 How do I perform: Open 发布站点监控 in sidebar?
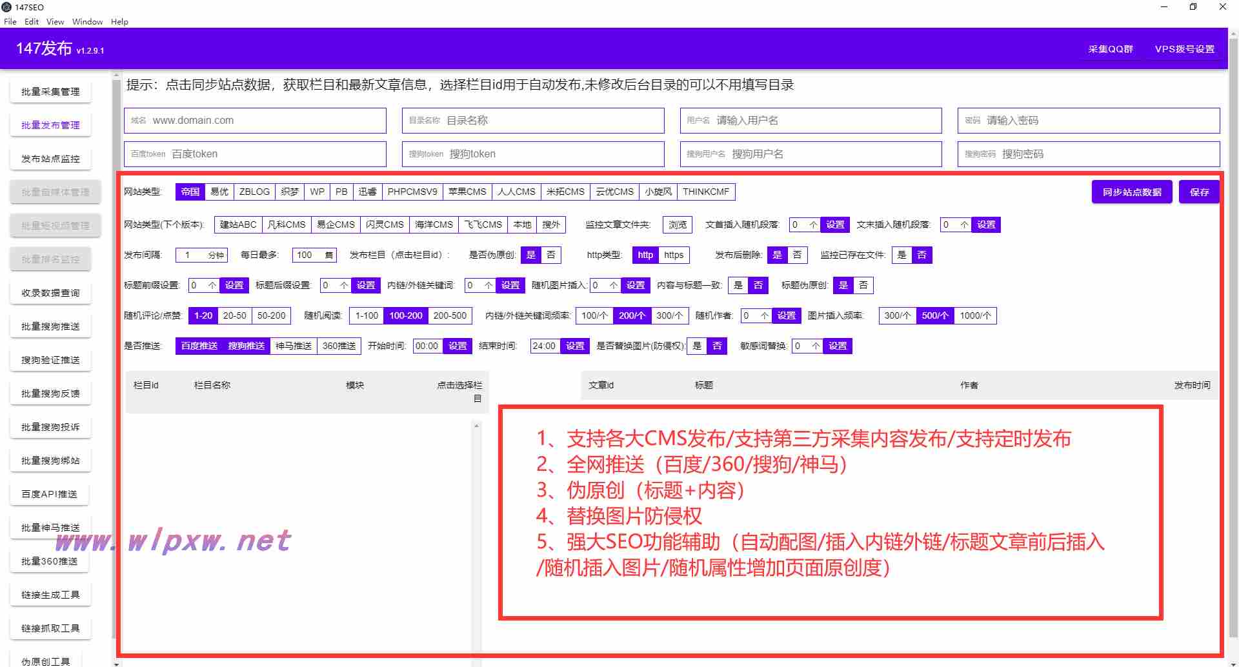50,159
